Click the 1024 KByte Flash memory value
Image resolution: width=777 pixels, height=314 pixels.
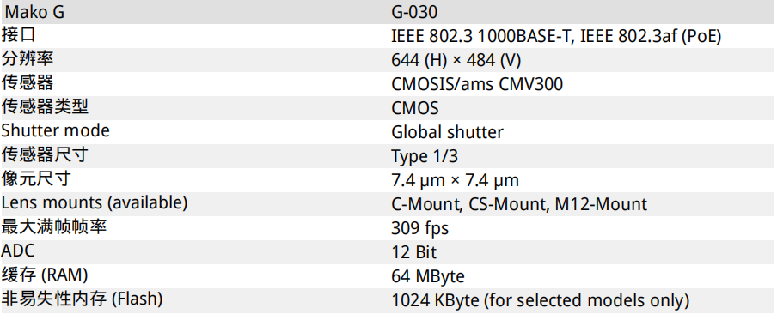(540, 300)
